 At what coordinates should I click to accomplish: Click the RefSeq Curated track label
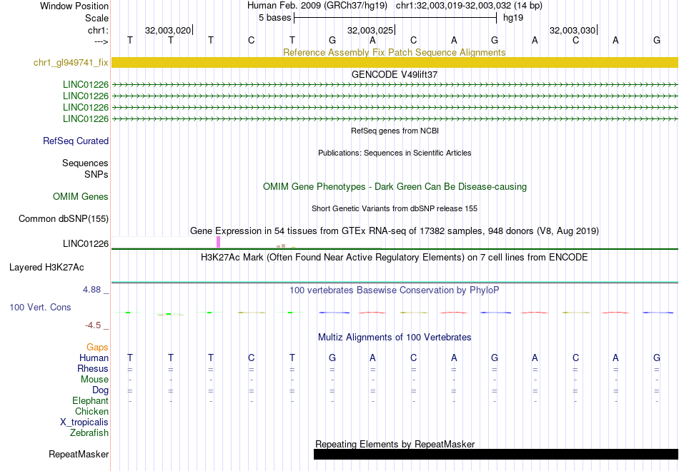coord(76,141)
